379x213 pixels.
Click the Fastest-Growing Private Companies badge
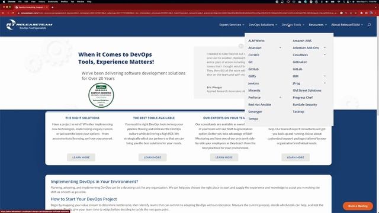point(101,95)
